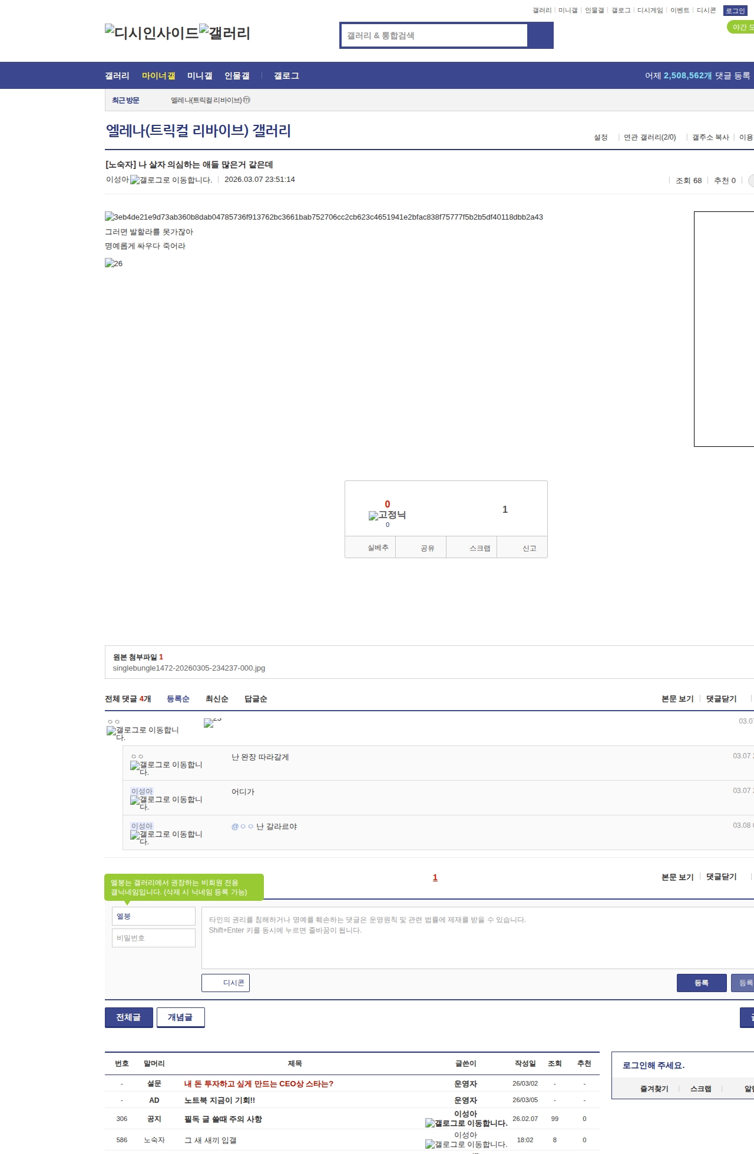Click 즐겨찾기 in the login box
The image size is (754, 1154).
(x=654, y=1089)
